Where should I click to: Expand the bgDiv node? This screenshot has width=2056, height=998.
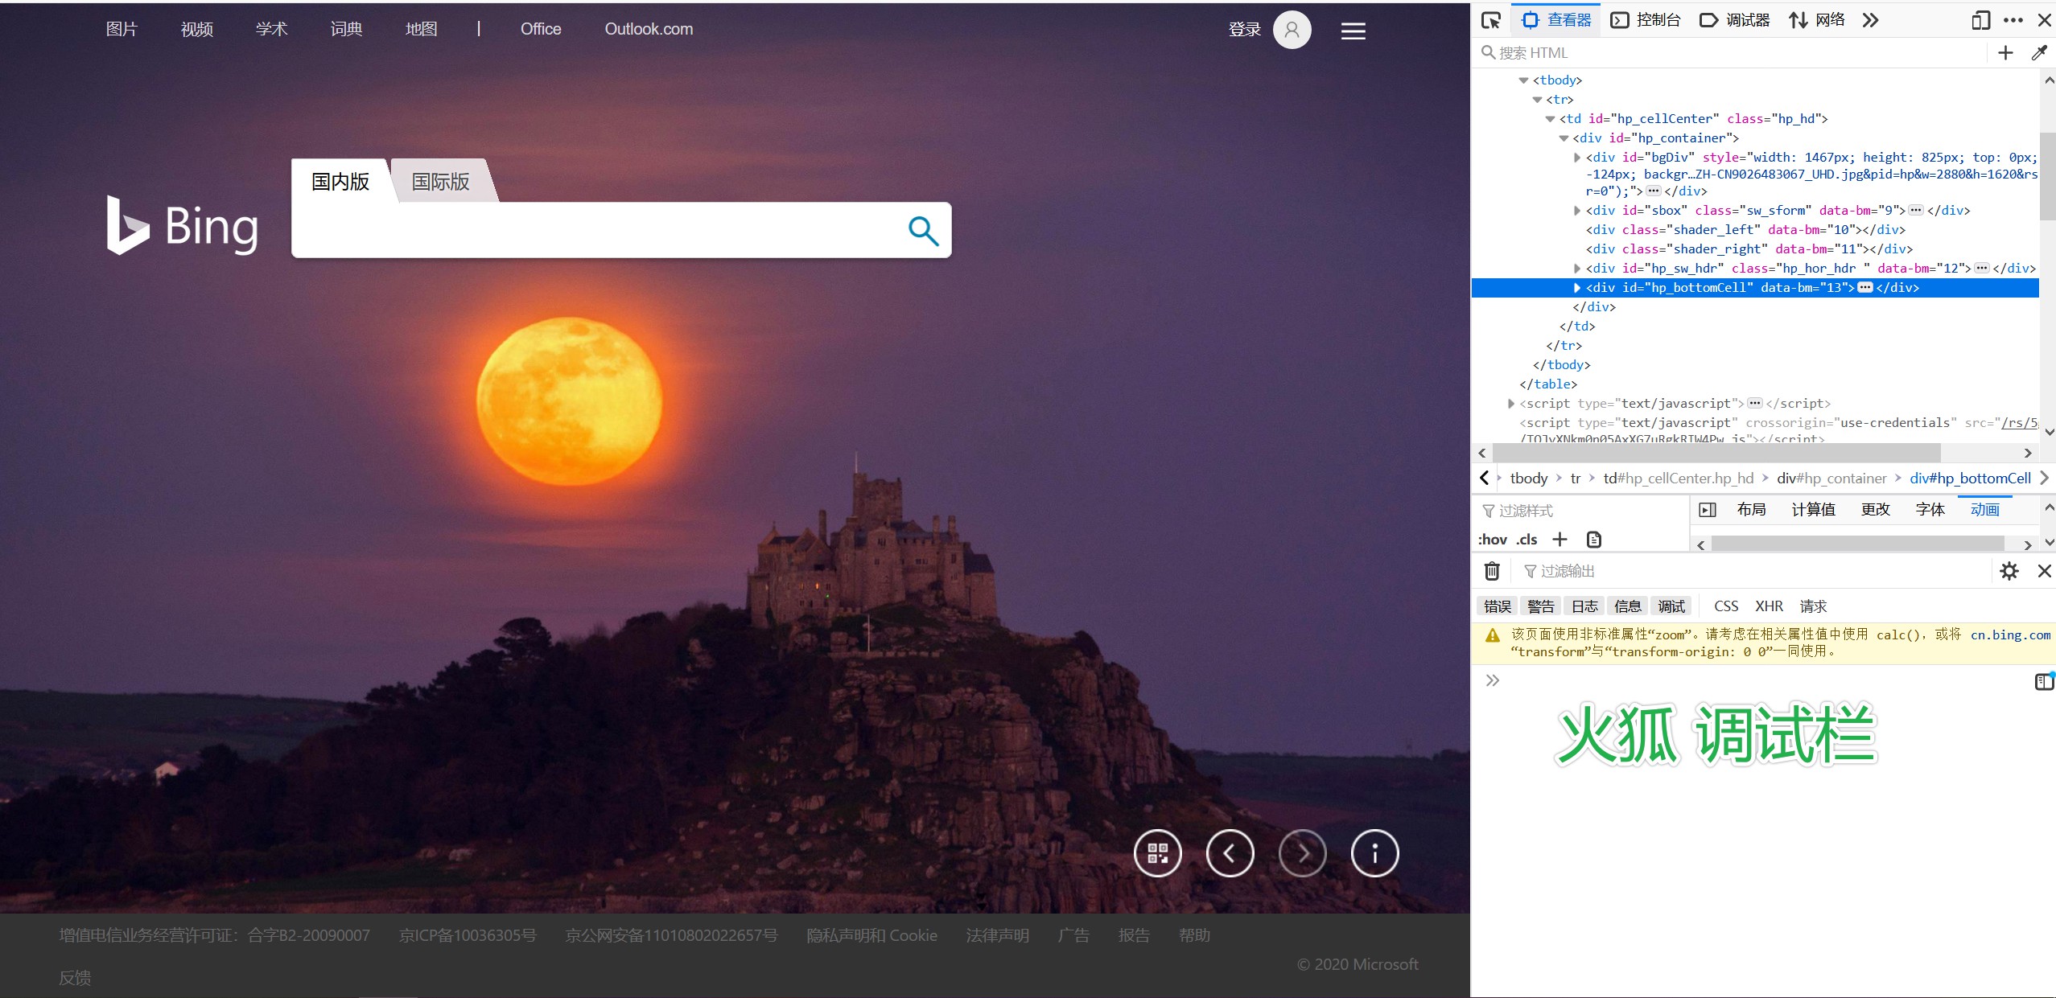1577,158
